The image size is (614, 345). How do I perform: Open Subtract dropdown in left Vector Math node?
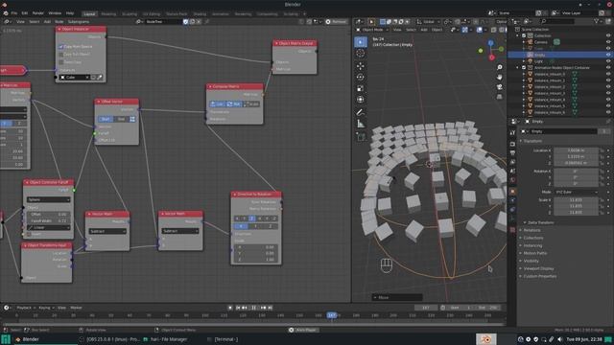[106, 231]
